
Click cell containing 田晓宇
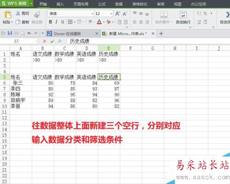(x=21, y=100)
